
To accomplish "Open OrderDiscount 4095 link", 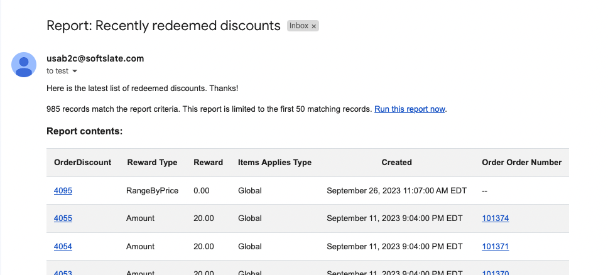I will pos(63,190).
